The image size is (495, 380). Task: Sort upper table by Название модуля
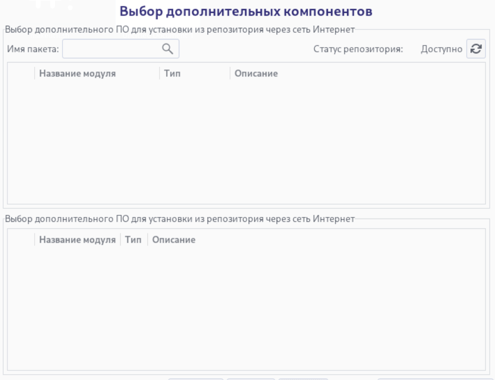[x=77, y=74]
